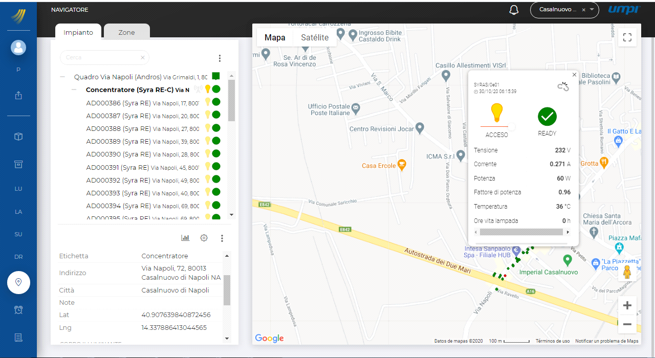
Task: Open the user profile avatar
Action: pos(18,48)
